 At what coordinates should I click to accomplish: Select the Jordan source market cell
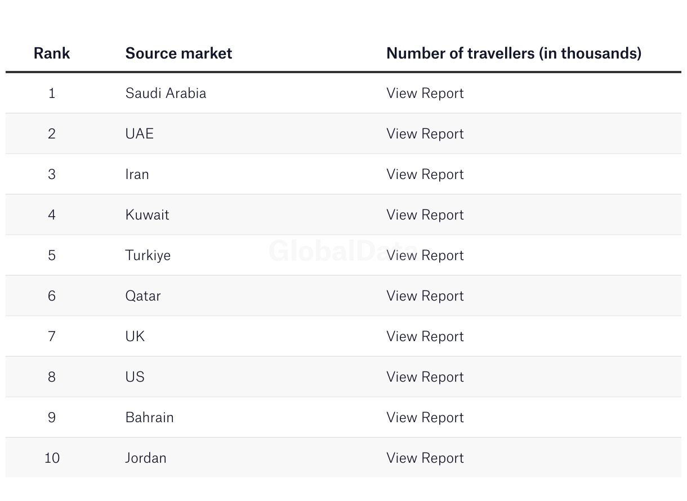[x=146, y=458]
